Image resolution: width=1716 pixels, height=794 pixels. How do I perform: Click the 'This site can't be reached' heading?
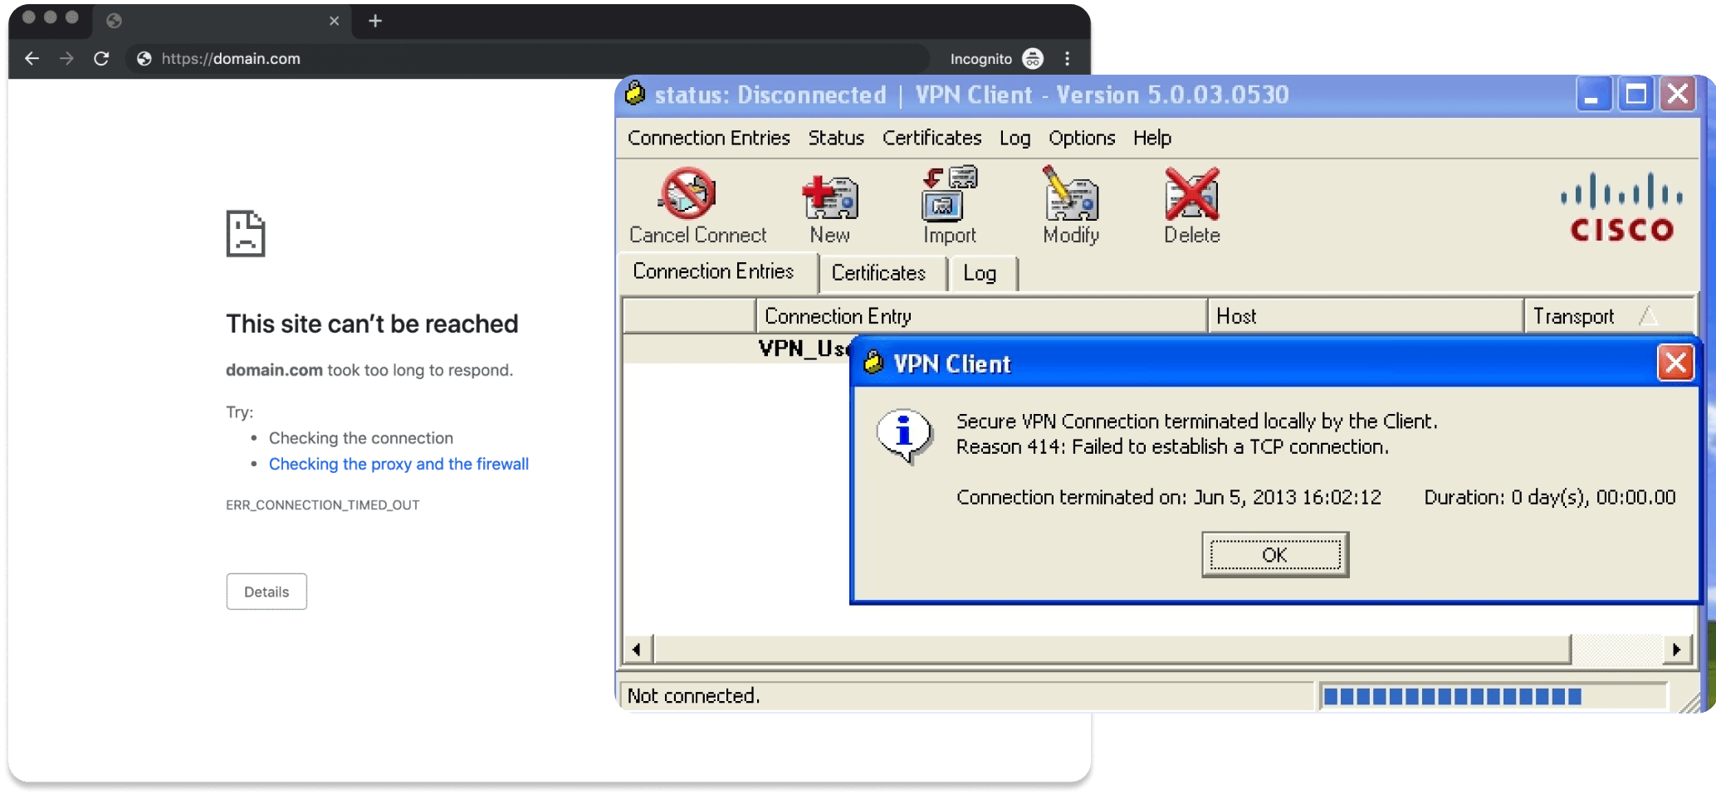point(372,324)
